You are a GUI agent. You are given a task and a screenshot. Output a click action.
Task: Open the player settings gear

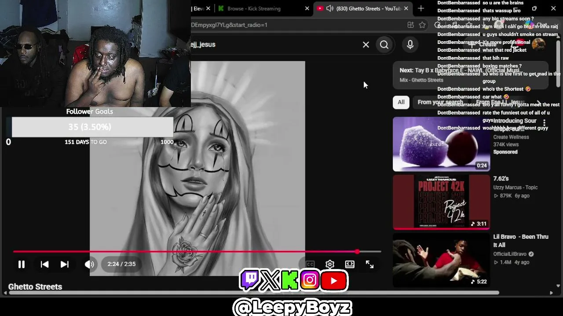coord(330,264)
